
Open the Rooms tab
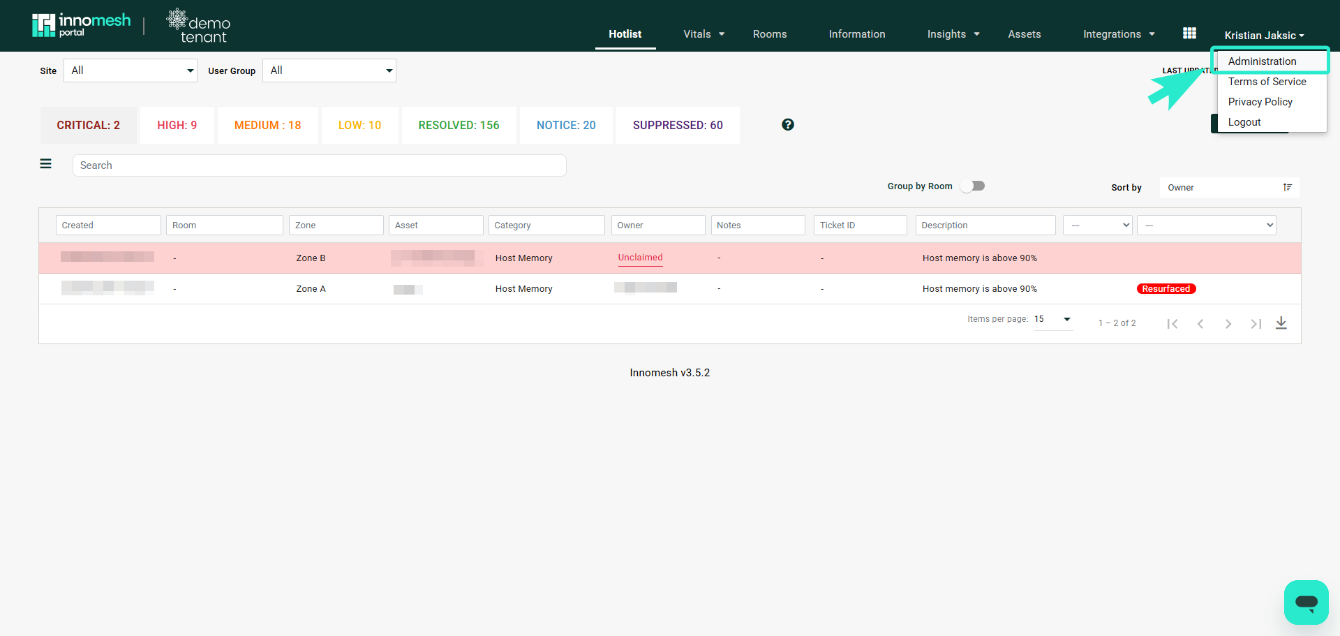click(770, 34)
